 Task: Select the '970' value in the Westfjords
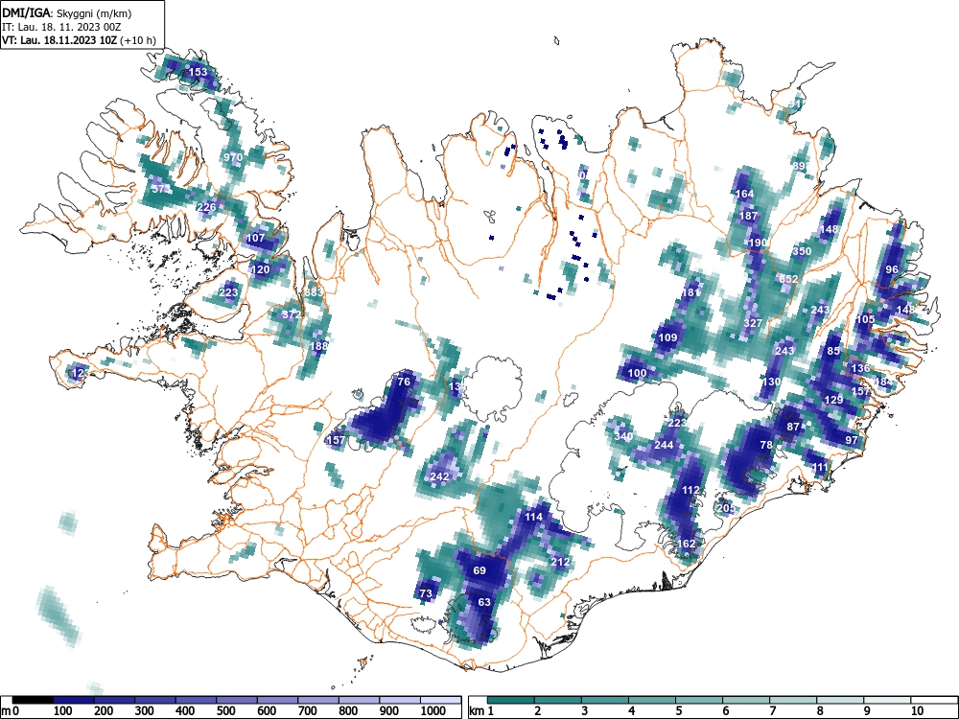click(233, 157)
